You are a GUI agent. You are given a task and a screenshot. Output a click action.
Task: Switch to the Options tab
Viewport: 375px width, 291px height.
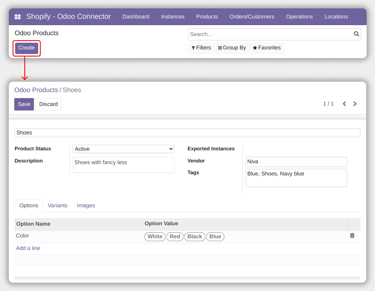click(29, 206)
